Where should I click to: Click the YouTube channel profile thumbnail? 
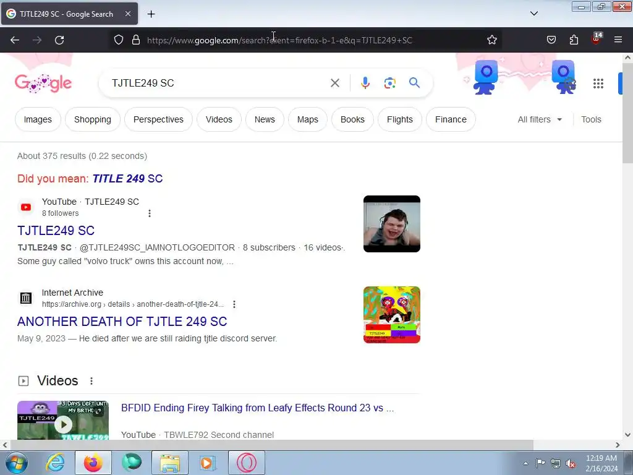coord(391,224)
